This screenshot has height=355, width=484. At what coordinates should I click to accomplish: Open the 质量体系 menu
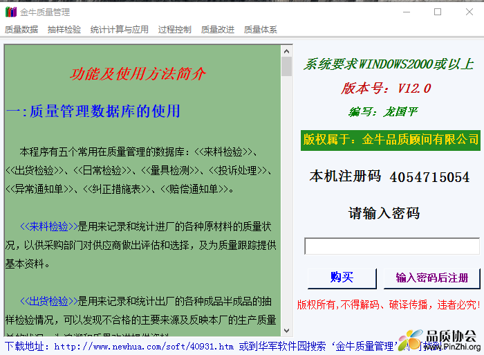[260, 30]
